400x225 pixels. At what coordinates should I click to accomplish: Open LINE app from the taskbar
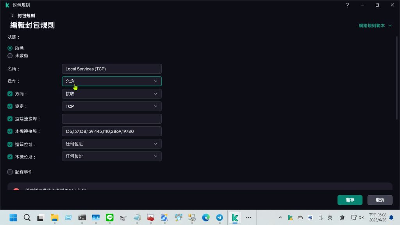point(110,218)
